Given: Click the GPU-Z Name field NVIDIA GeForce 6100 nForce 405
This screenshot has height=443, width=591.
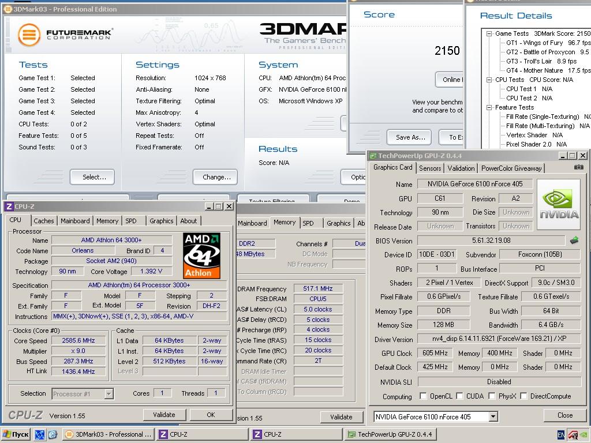Looking at the screenshot, I should [x=475, y=184].
